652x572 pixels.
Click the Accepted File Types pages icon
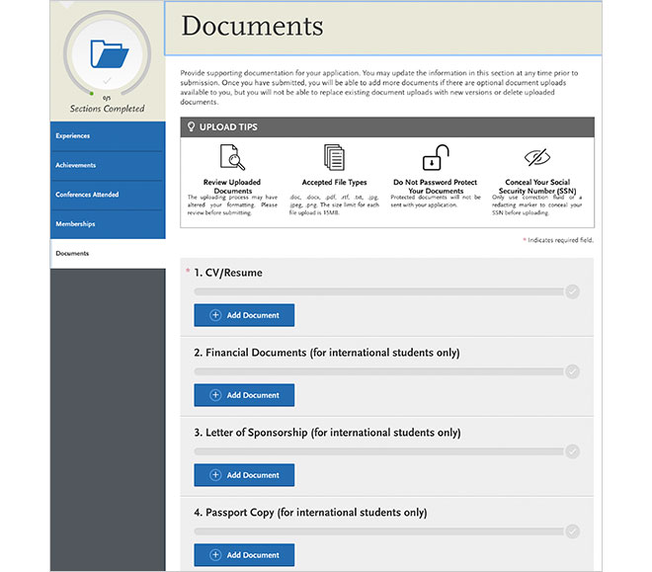pyautogui.click(x=334, y=158)
